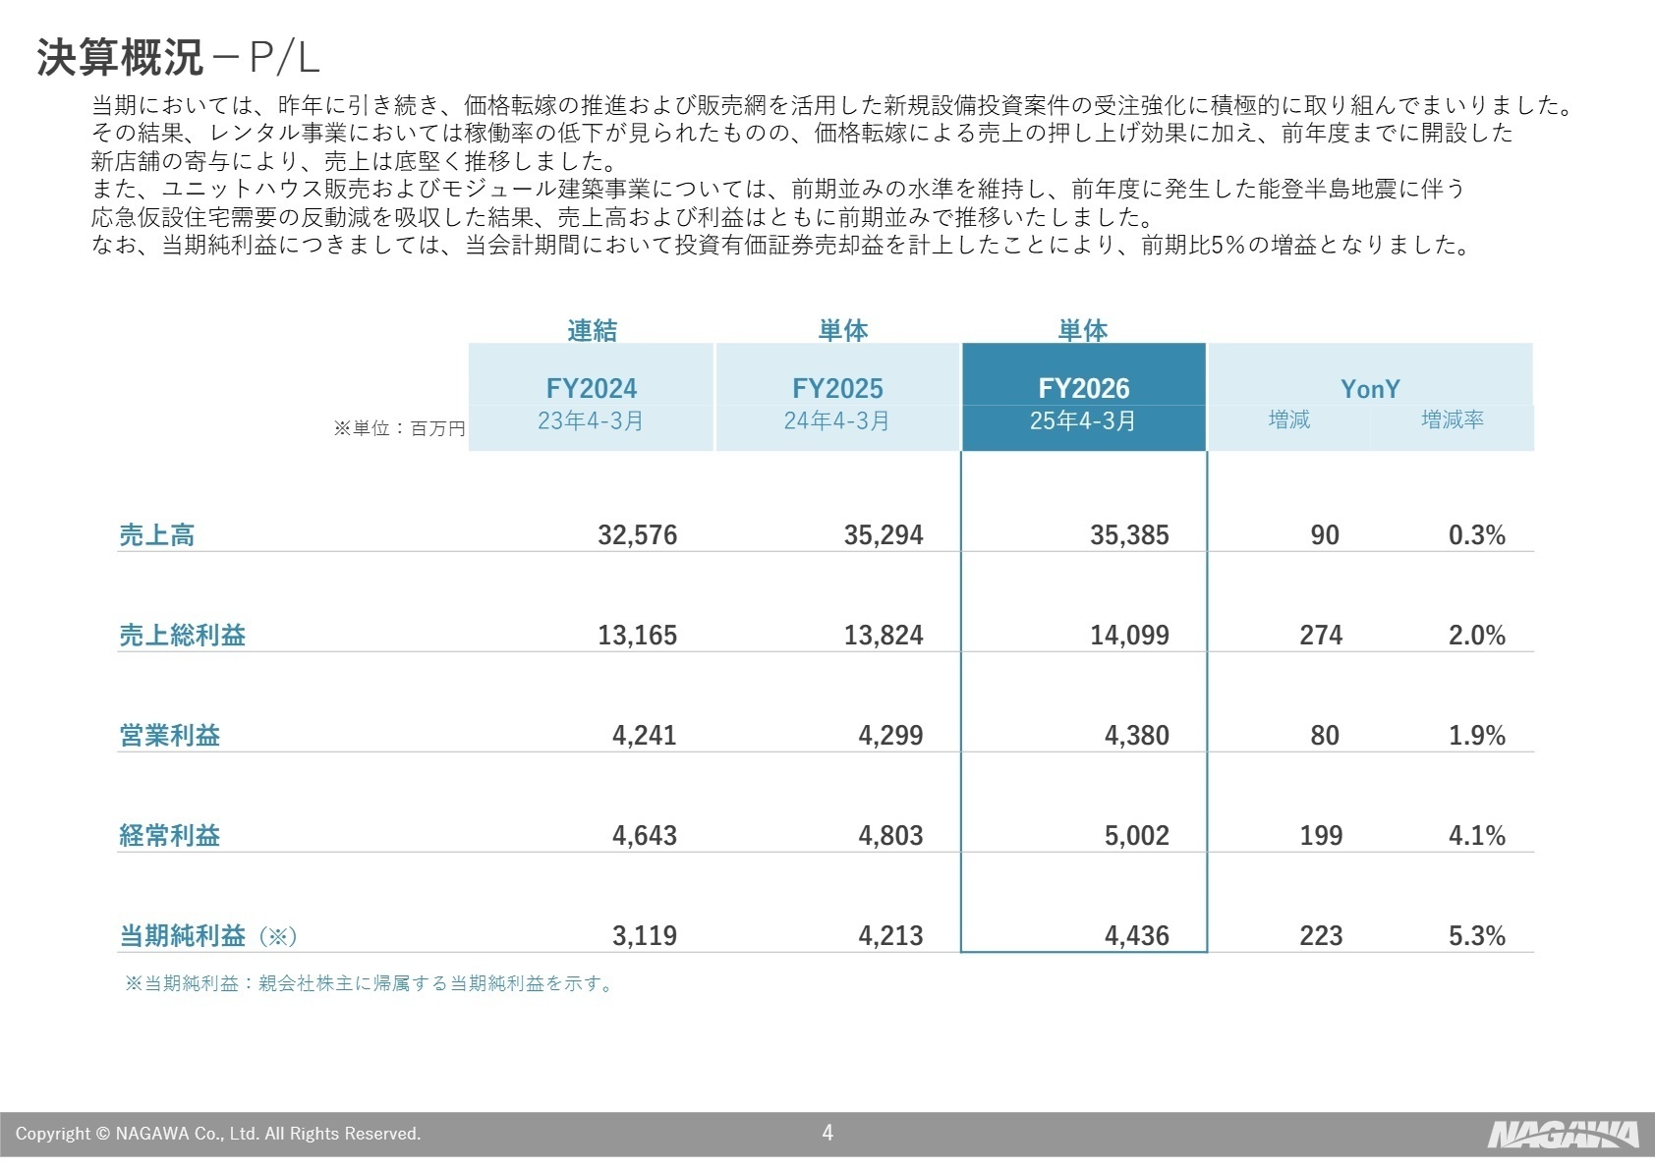Click the 増減率 sub-header
The width and height of the screenshot is (1655, 1169).
pos(1453,420)
